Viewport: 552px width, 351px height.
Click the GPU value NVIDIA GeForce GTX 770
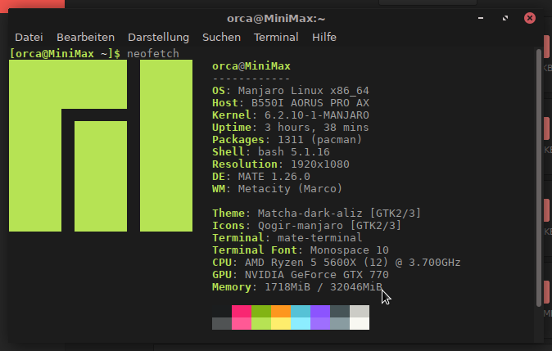(x=316, y=275)
